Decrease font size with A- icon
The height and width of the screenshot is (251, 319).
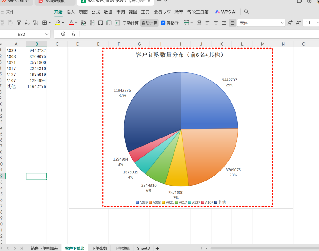298,22
